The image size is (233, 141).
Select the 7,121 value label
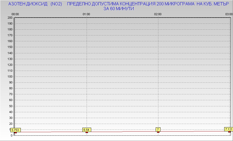point(228,129)
